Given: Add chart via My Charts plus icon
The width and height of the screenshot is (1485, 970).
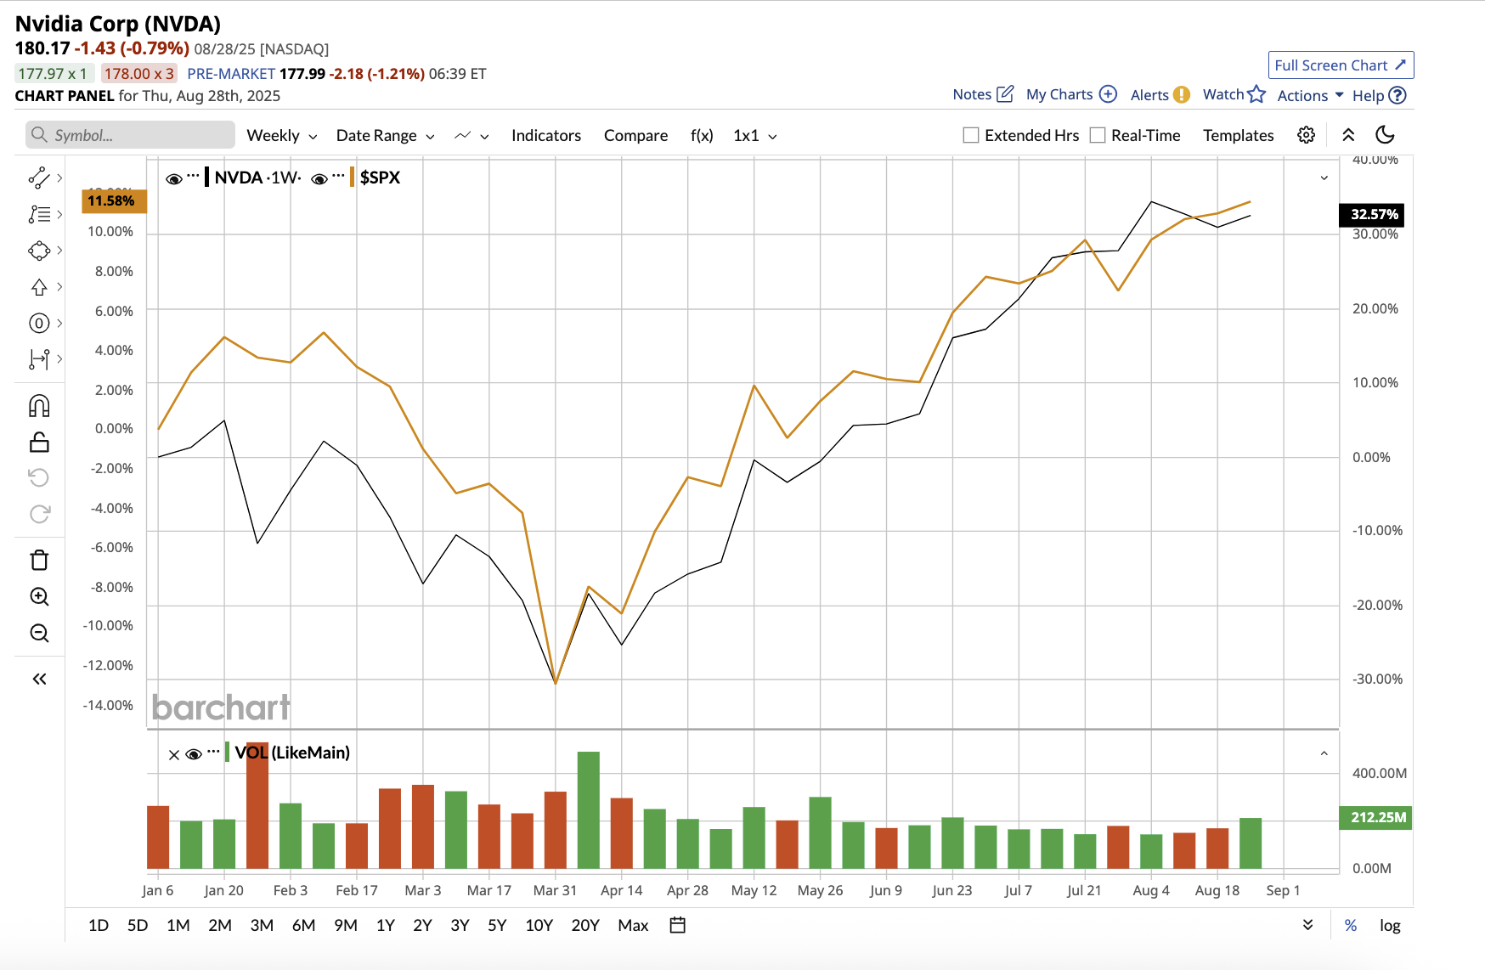Looking at the screenshot, I should pyautogui.click(x=1108, y=93).
